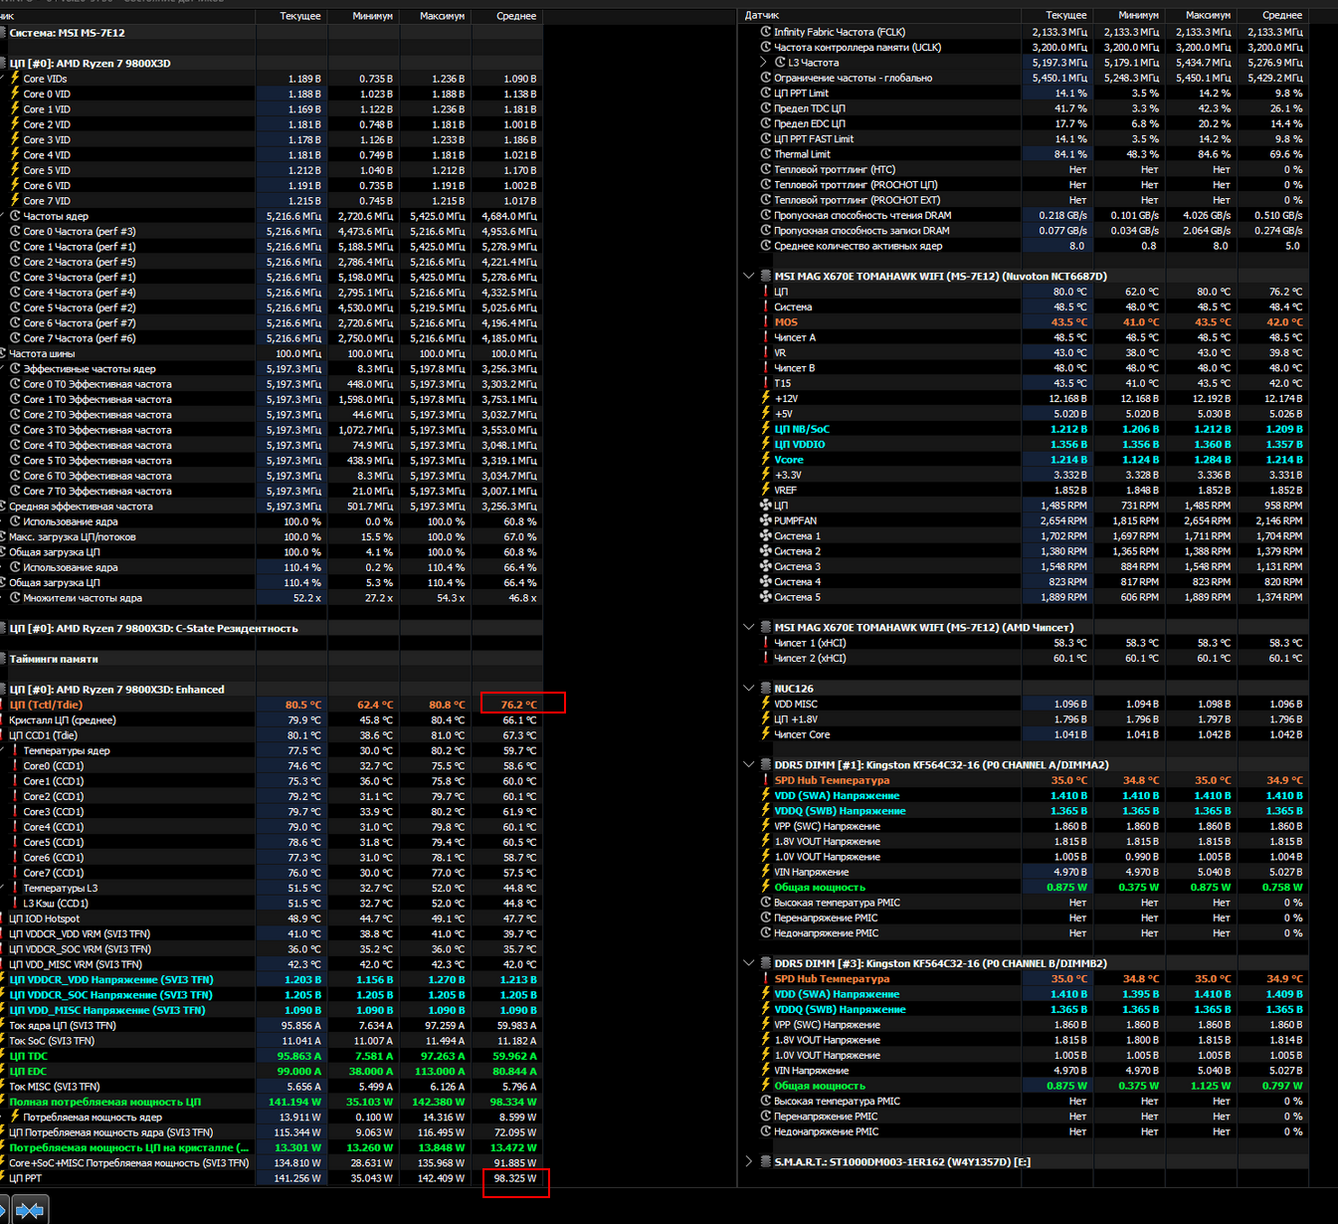Select the C-State Резидентность row
Viewport: 1338px width, 1224px height.
point(272,629)
